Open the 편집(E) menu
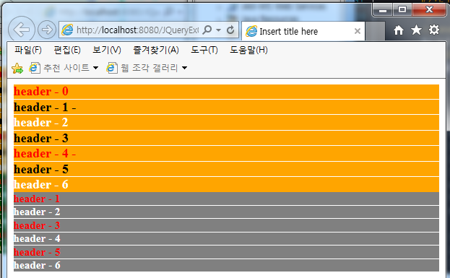Image resolution: width=450 pixels, height=278 pixels. [x=67, y=50]
